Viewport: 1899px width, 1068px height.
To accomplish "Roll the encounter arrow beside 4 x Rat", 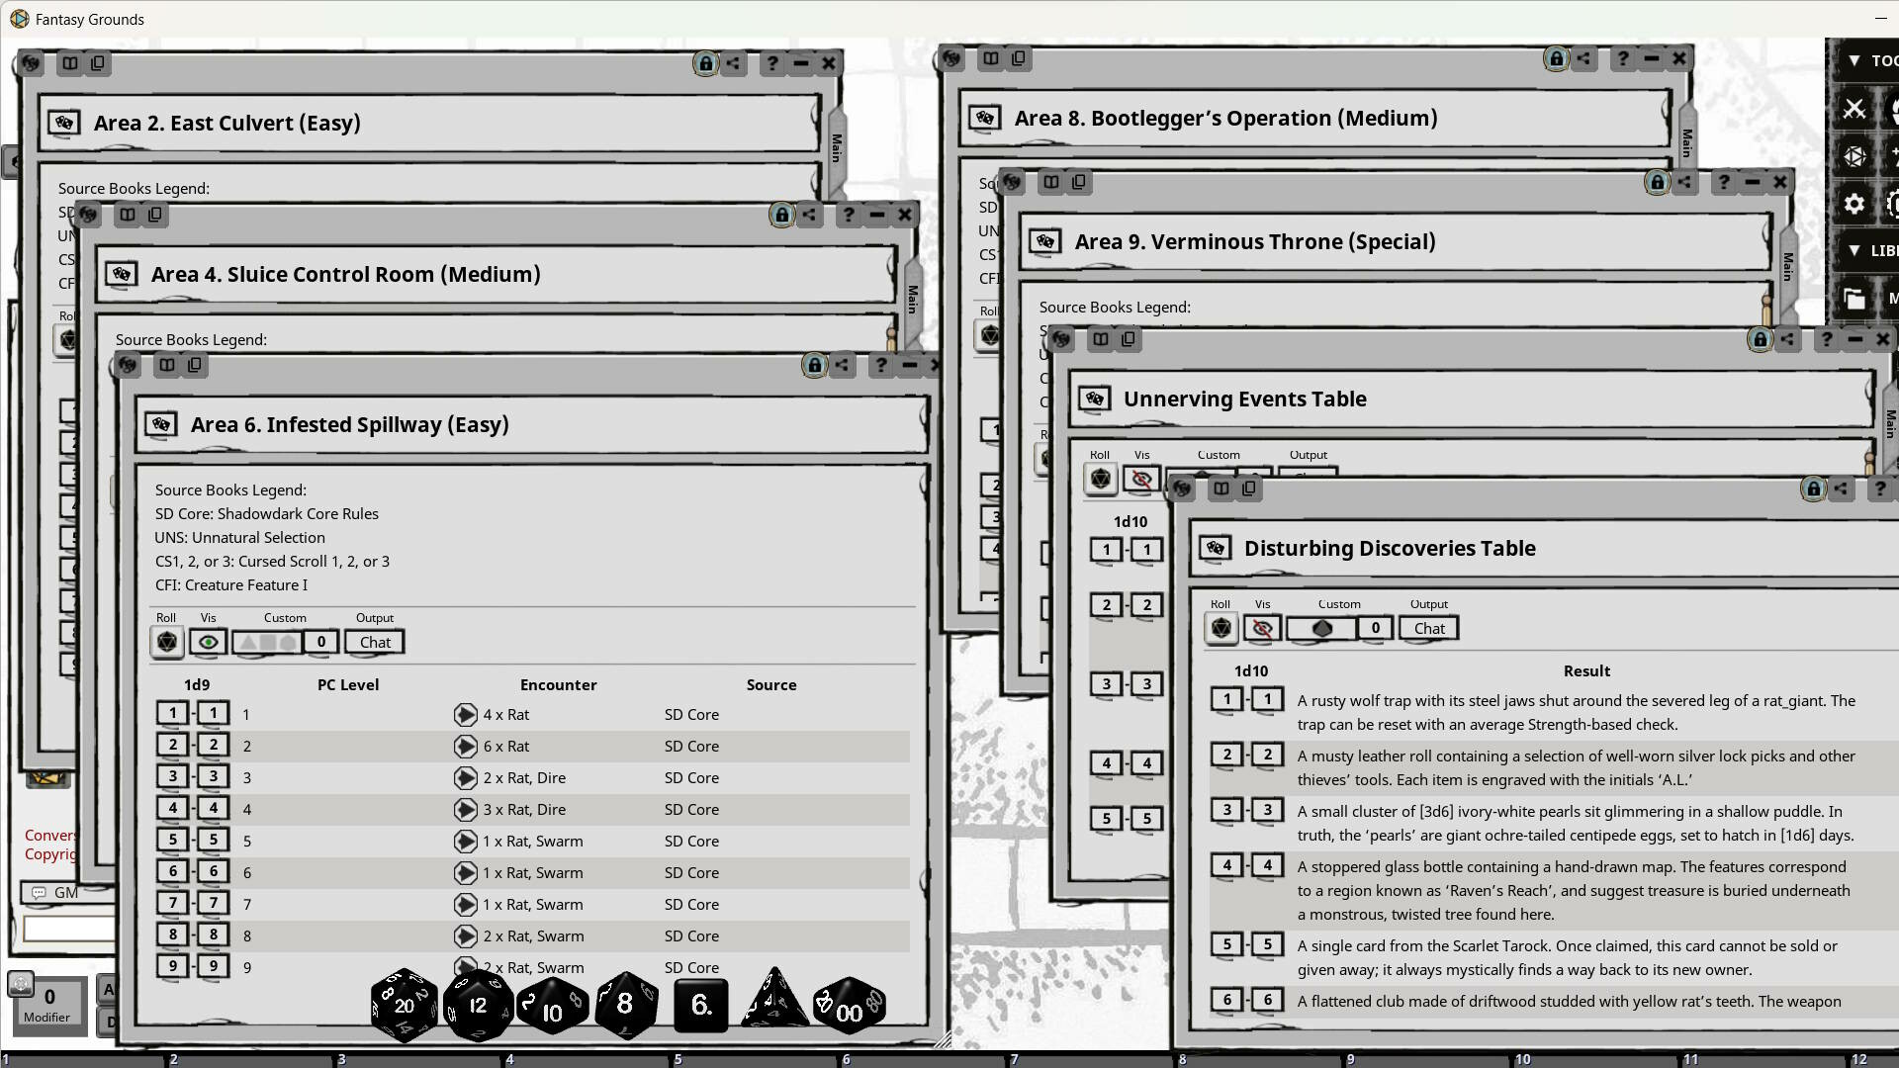I will pos(466,714).
